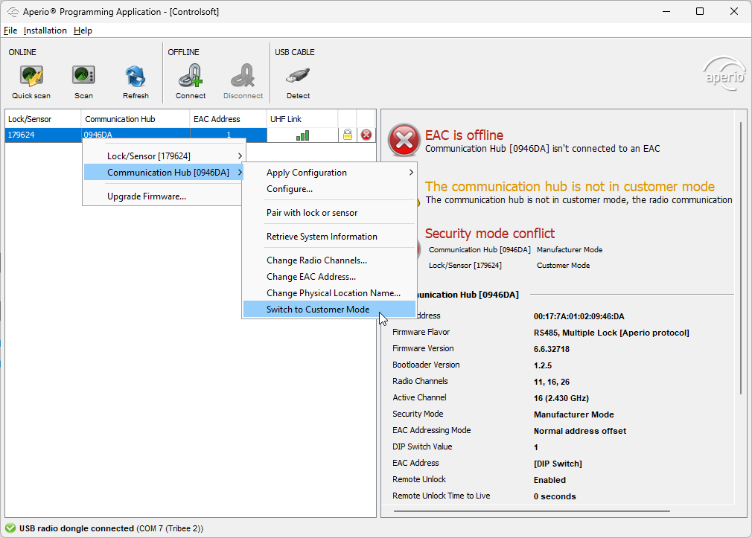Click the yellow padlock icon in row 179624
This screenshot has height=538, width=752.
point(348,135)
